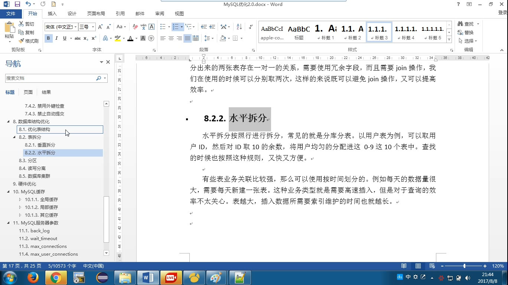Click the Paste (粘贴) icon

click(9, 28)
